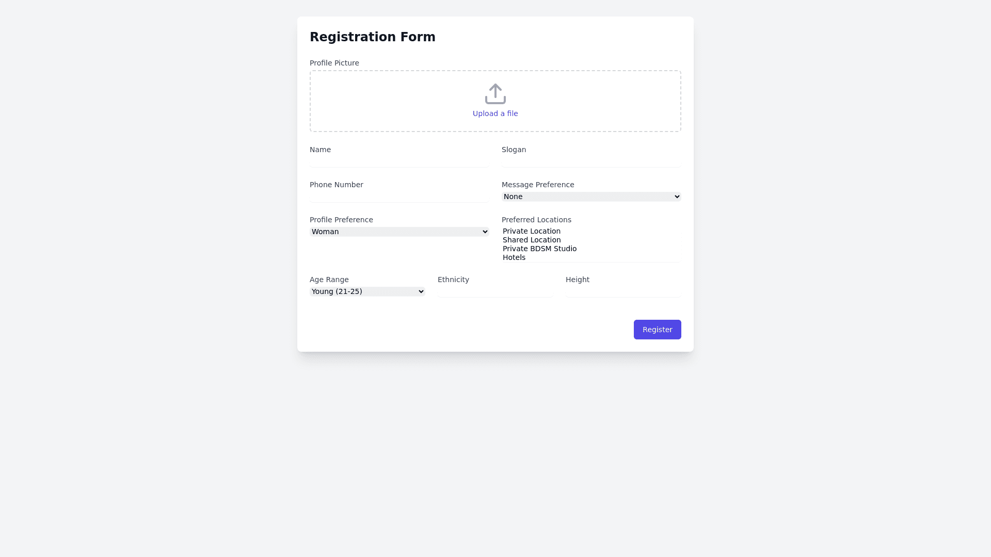Screen dimensions: 991x557
Task: Select "Hotels" in Preferred Locations list
Action: point(514,257)
